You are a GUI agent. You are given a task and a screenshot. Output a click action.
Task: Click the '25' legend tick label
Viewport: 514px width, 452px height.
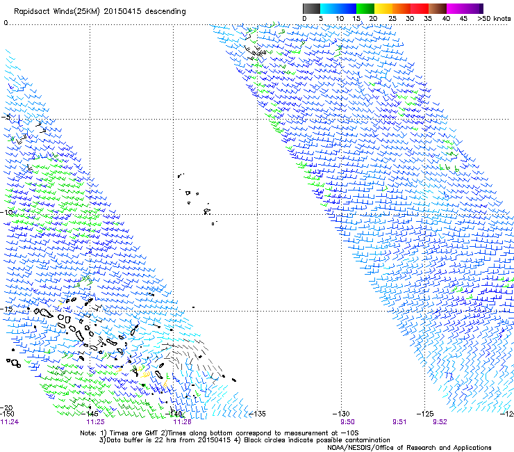pos(392,19)
